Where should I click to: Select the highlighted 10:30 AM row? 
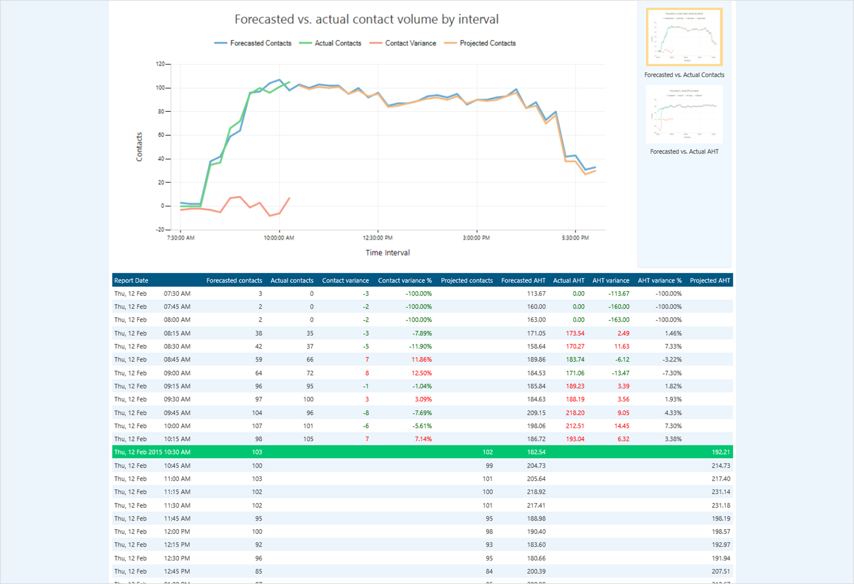coord(360,452)
